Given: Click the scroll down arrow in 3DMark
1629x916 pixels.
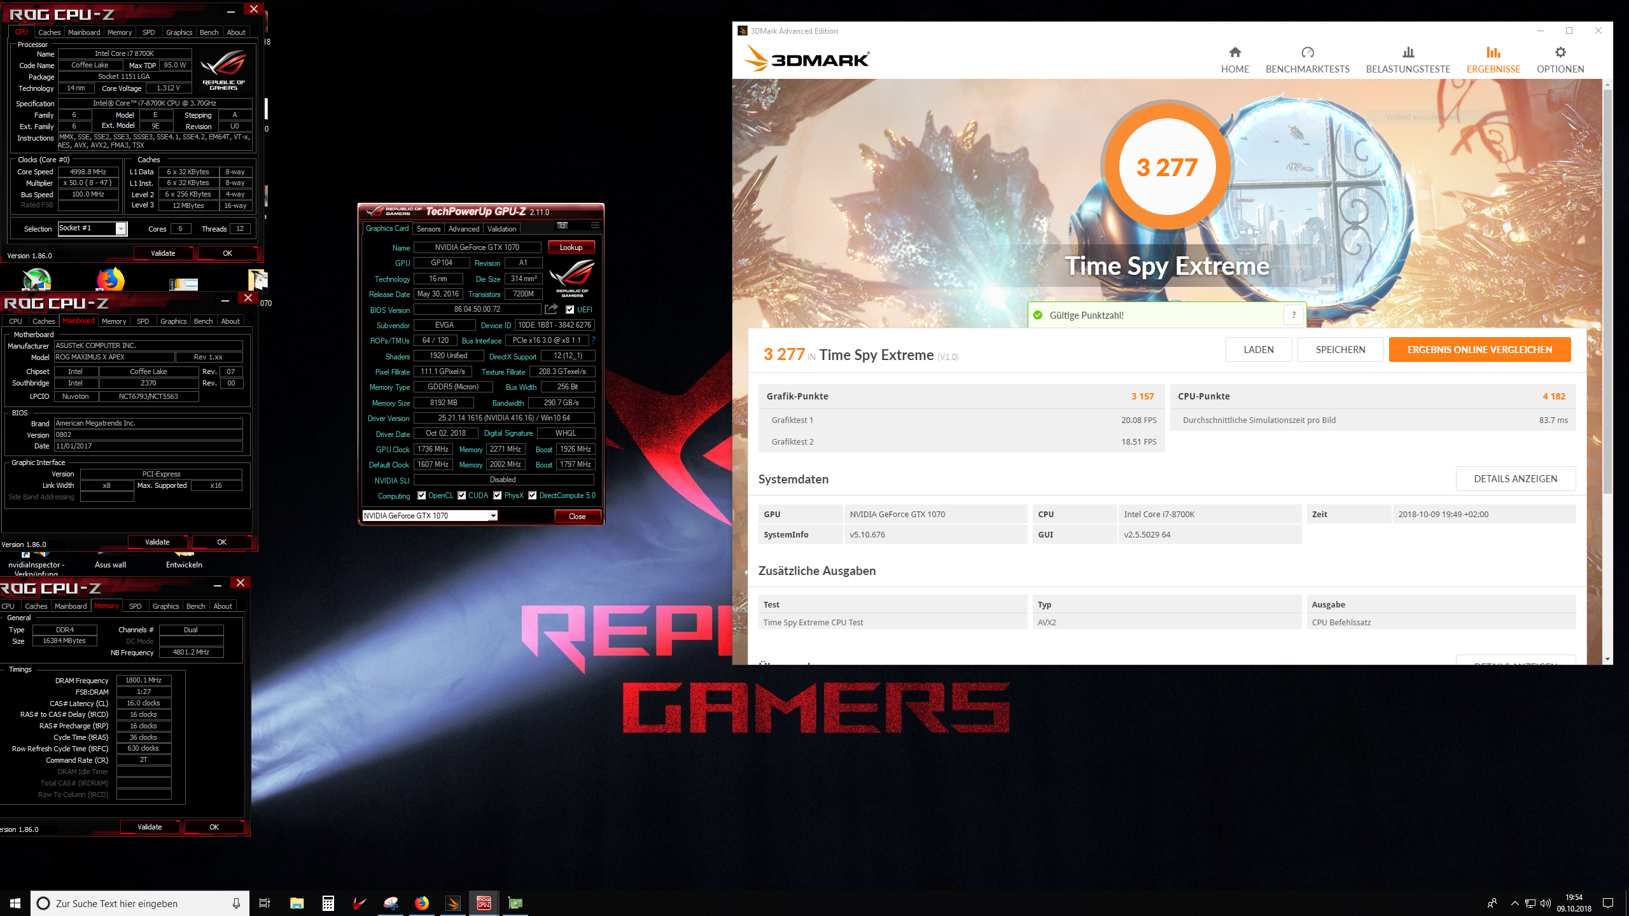Looking at the screenshot, I should [1607, 660].
